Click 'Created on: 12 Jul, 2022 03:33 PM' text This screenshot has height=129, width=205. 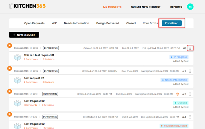coord(100,71)
